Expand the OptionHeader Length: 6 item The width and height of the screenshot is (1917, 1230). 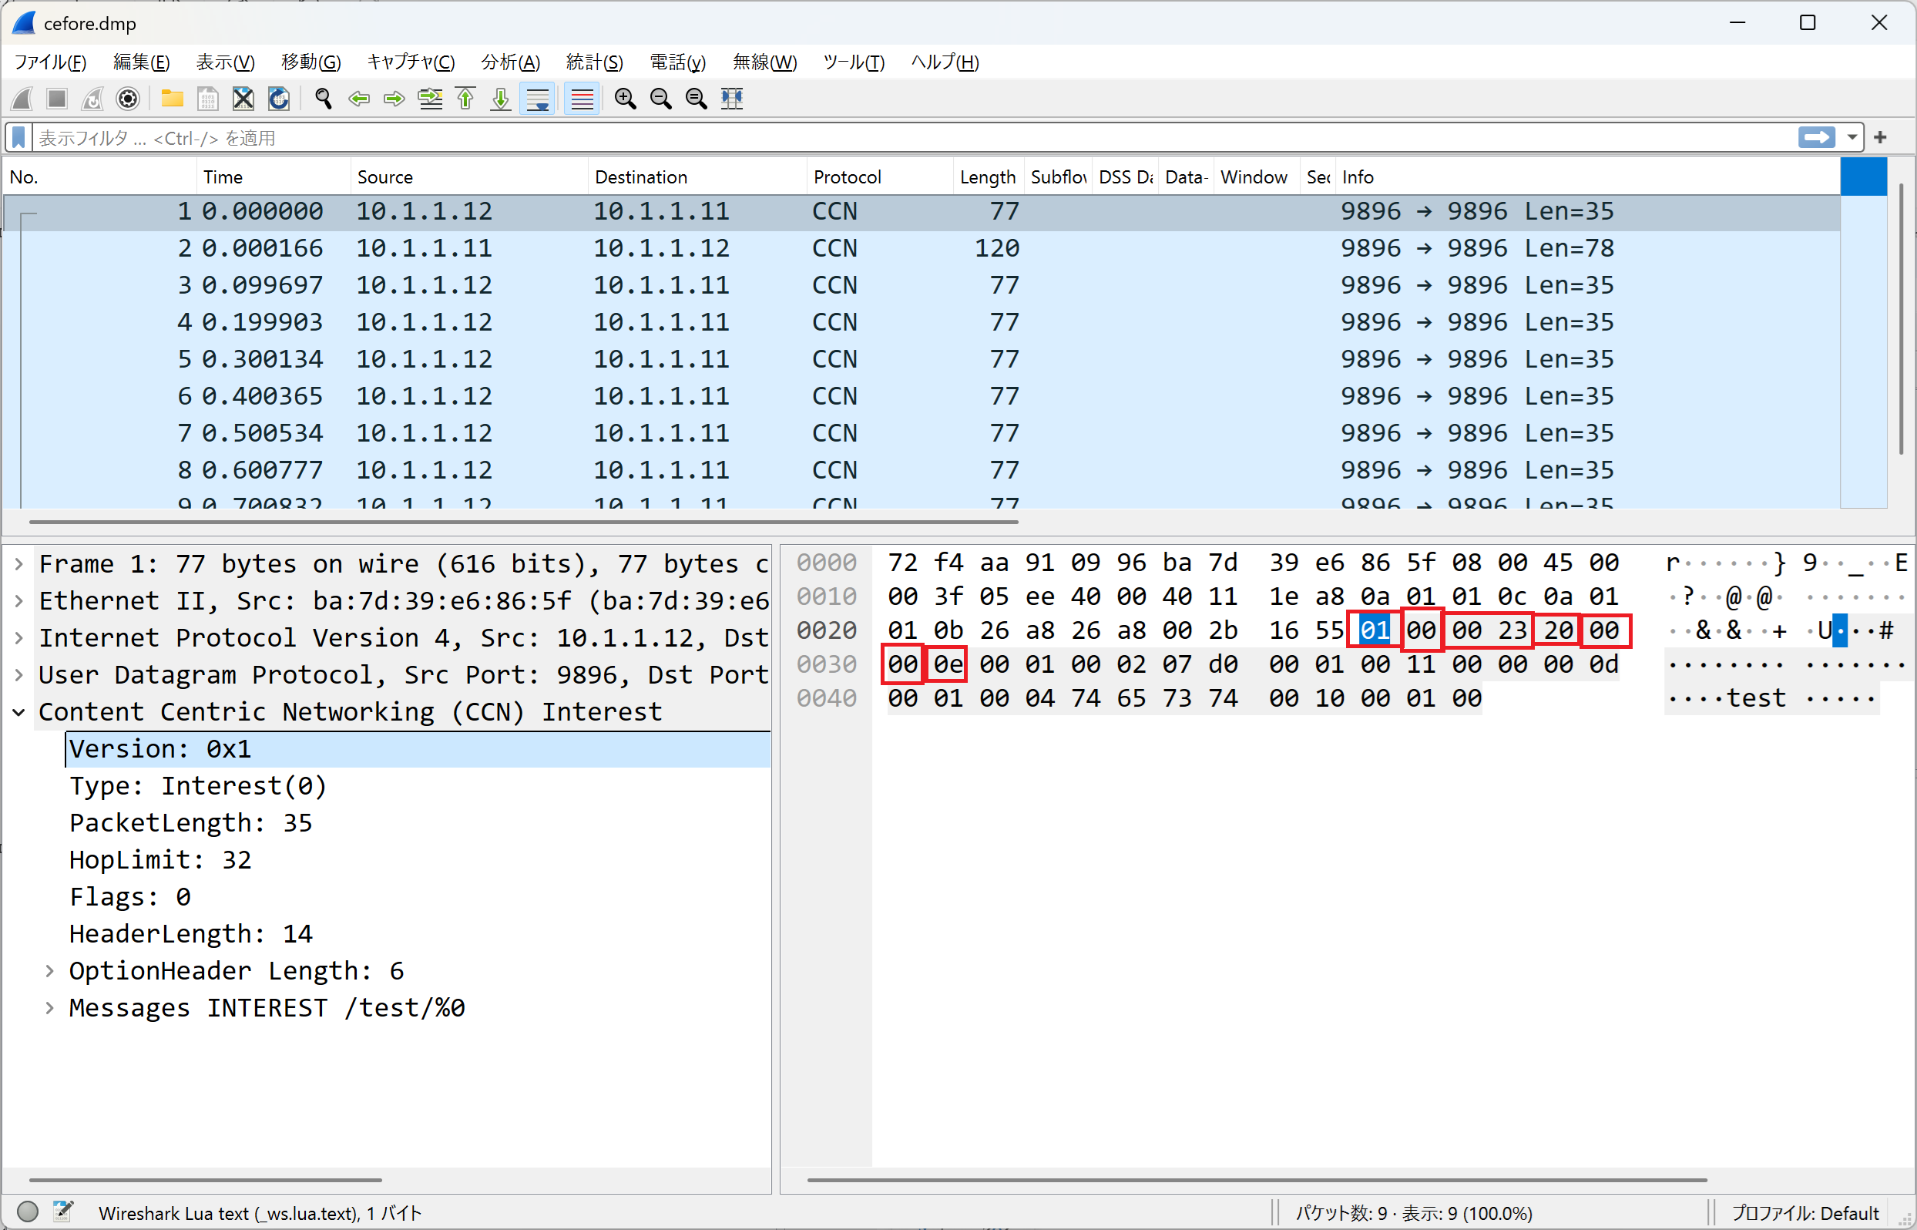(49, 970)
